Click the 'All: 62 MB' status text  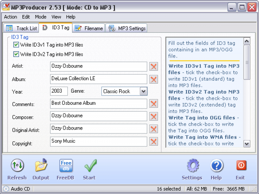click(x=197, y=189)
